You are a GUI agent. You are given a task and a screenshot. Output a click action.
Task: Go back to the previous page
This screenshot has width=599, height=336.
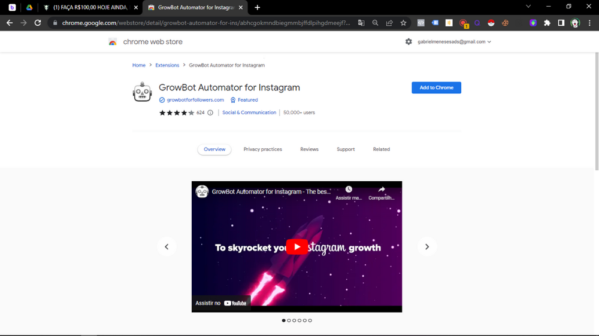point(10,23)
